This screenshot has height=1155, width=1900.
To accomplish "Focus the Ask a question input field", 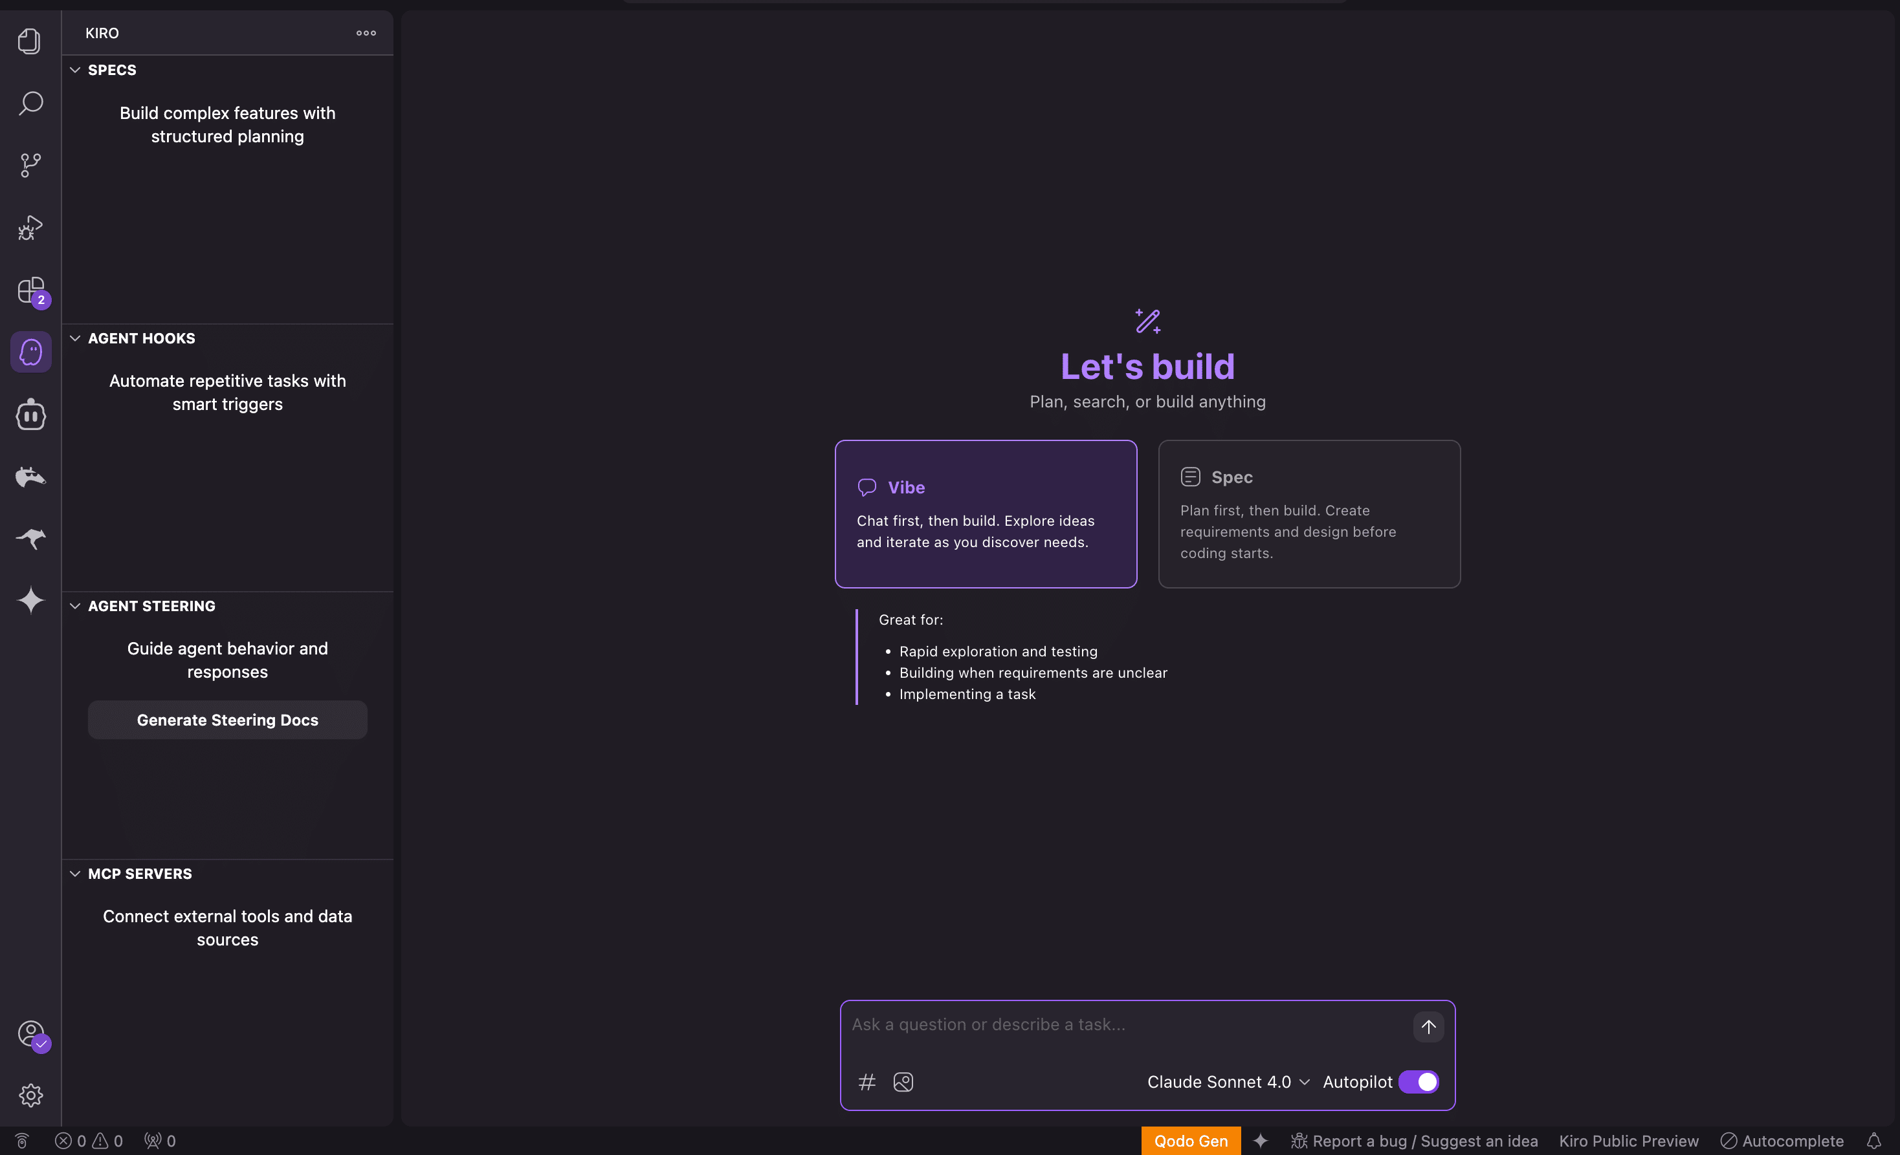I will click(1126, 1025).
